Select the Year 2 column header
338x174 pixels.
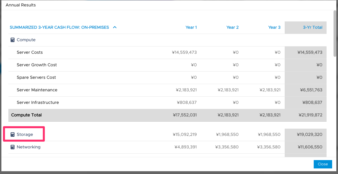click(x=232, y=27)
